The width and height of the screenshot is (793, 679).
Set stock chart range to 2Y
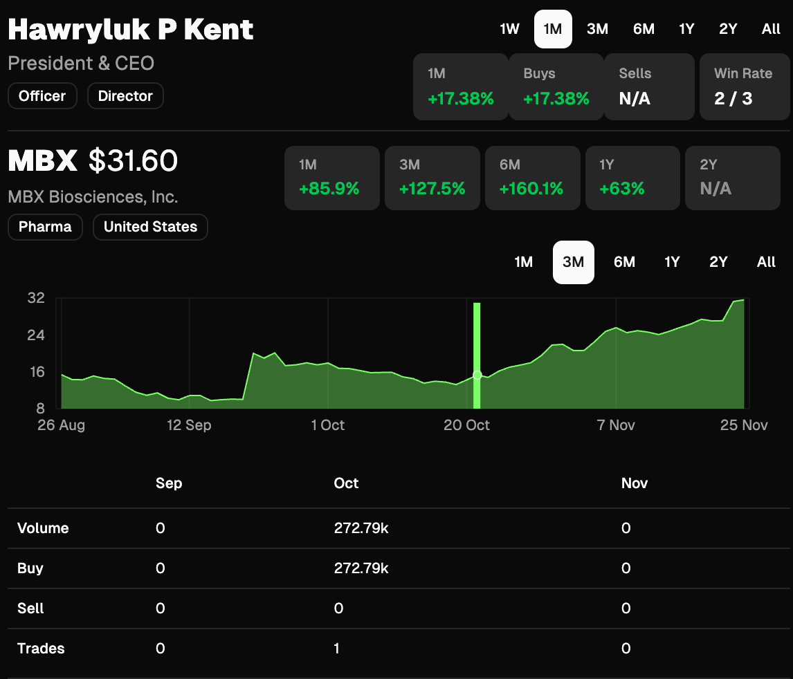tap(718, 262)
